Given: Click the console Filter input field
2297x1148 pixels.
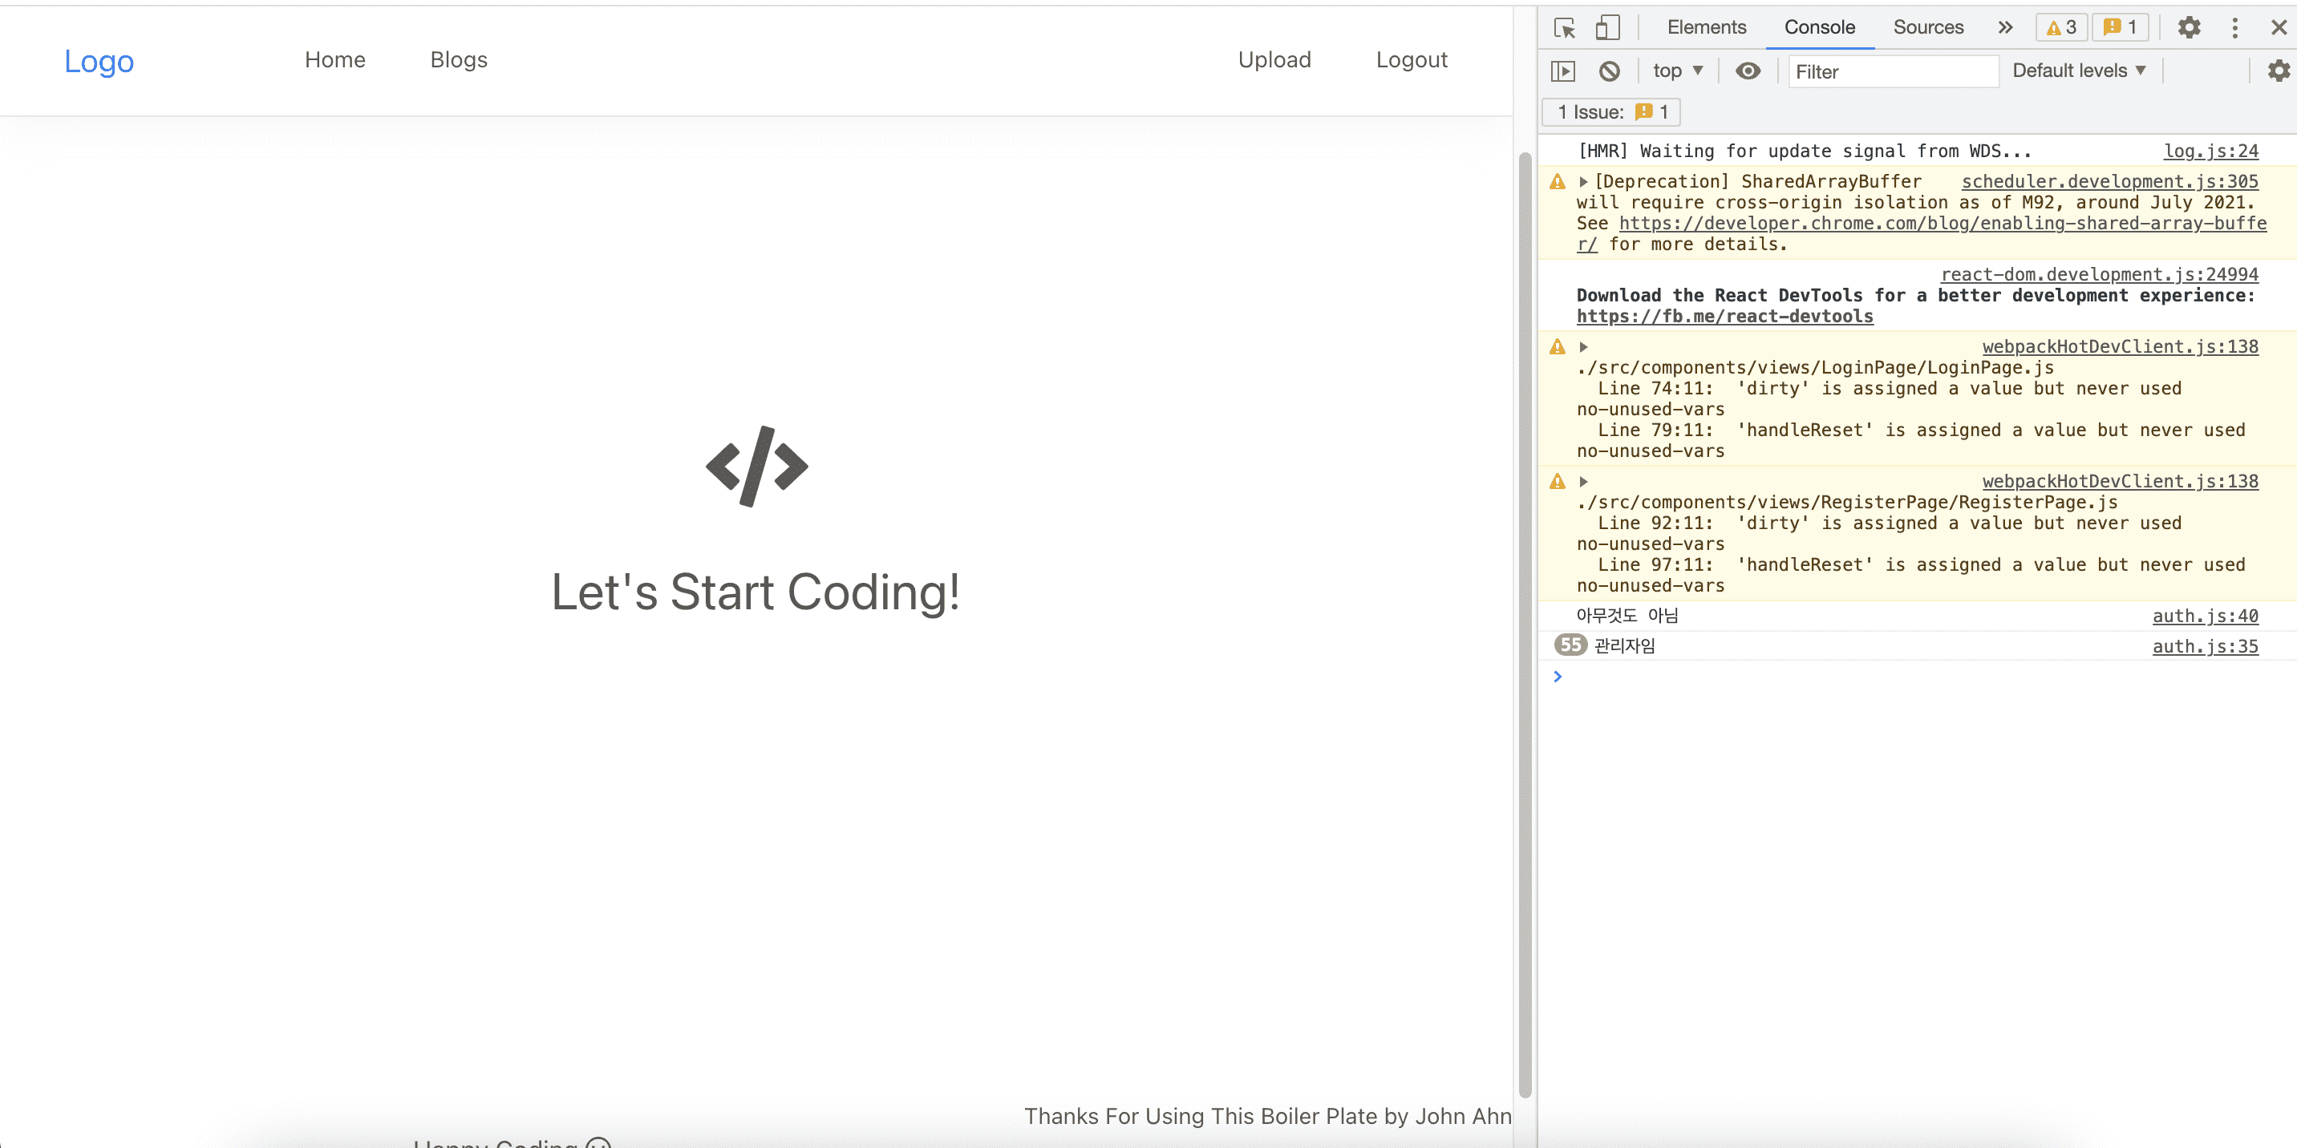Looking at the screenshot, I should pyautogui.click(x=1892, y=72).
